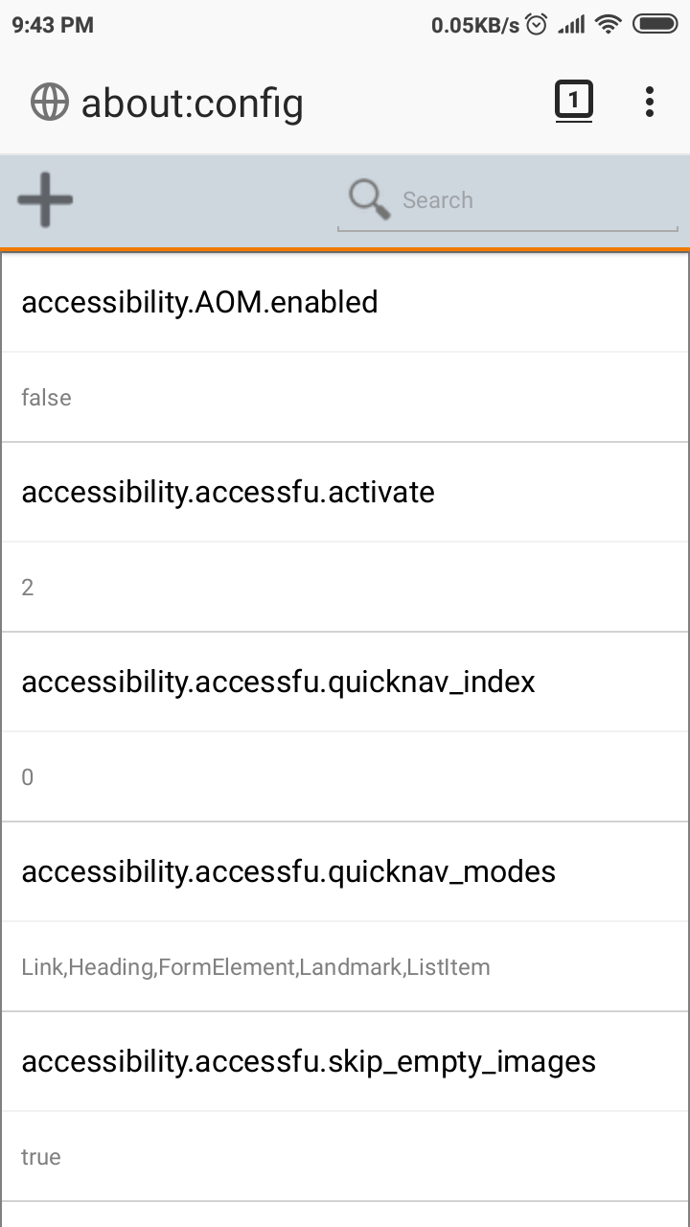Tap the alarm clock status icon

coord(537,25)
